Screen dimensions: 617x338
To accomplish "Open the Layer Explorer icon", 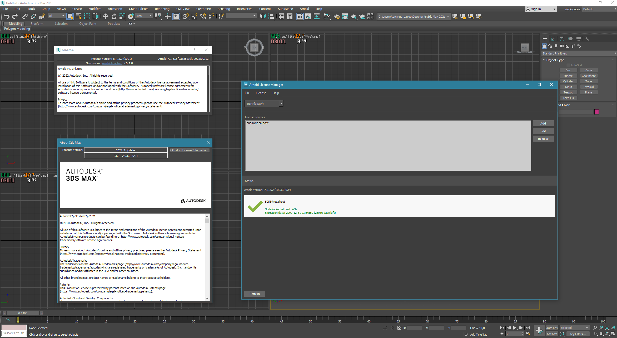I will [290, 16].
